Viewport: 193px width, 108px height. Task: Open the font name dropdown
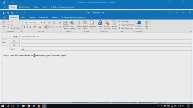tap(33, 23)
